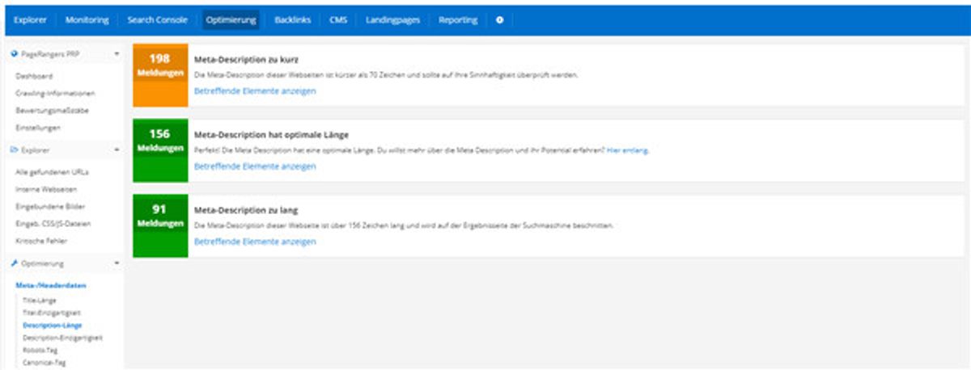971x370 pixels.
Task: Switch to the Reporting tab
Action: [x=458, y=20]
